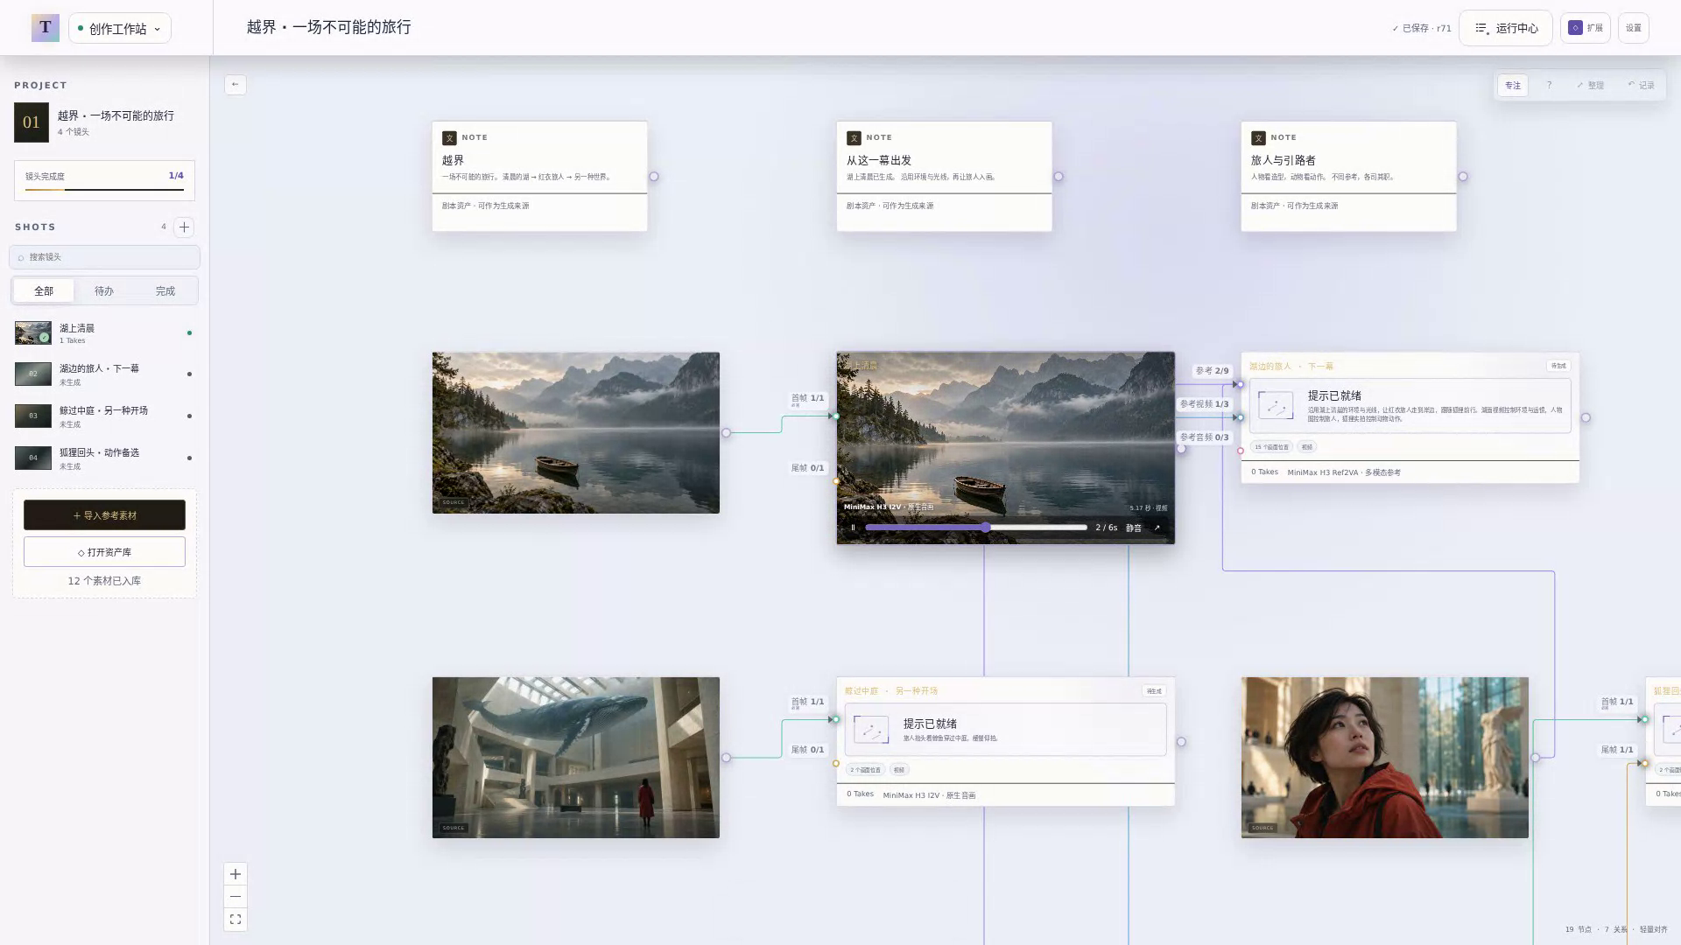The height and width of the screenshot is (945, 1681).
Task: Collapse the sidebar with the back arrow
Action: [236, 85]
